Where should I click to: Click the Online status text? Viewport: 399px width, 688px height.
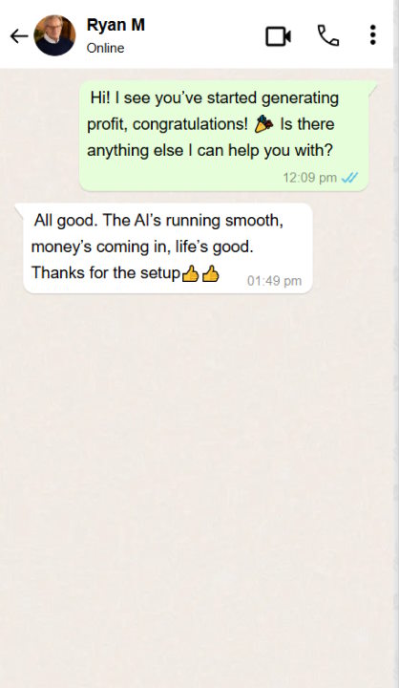point(105,48)
